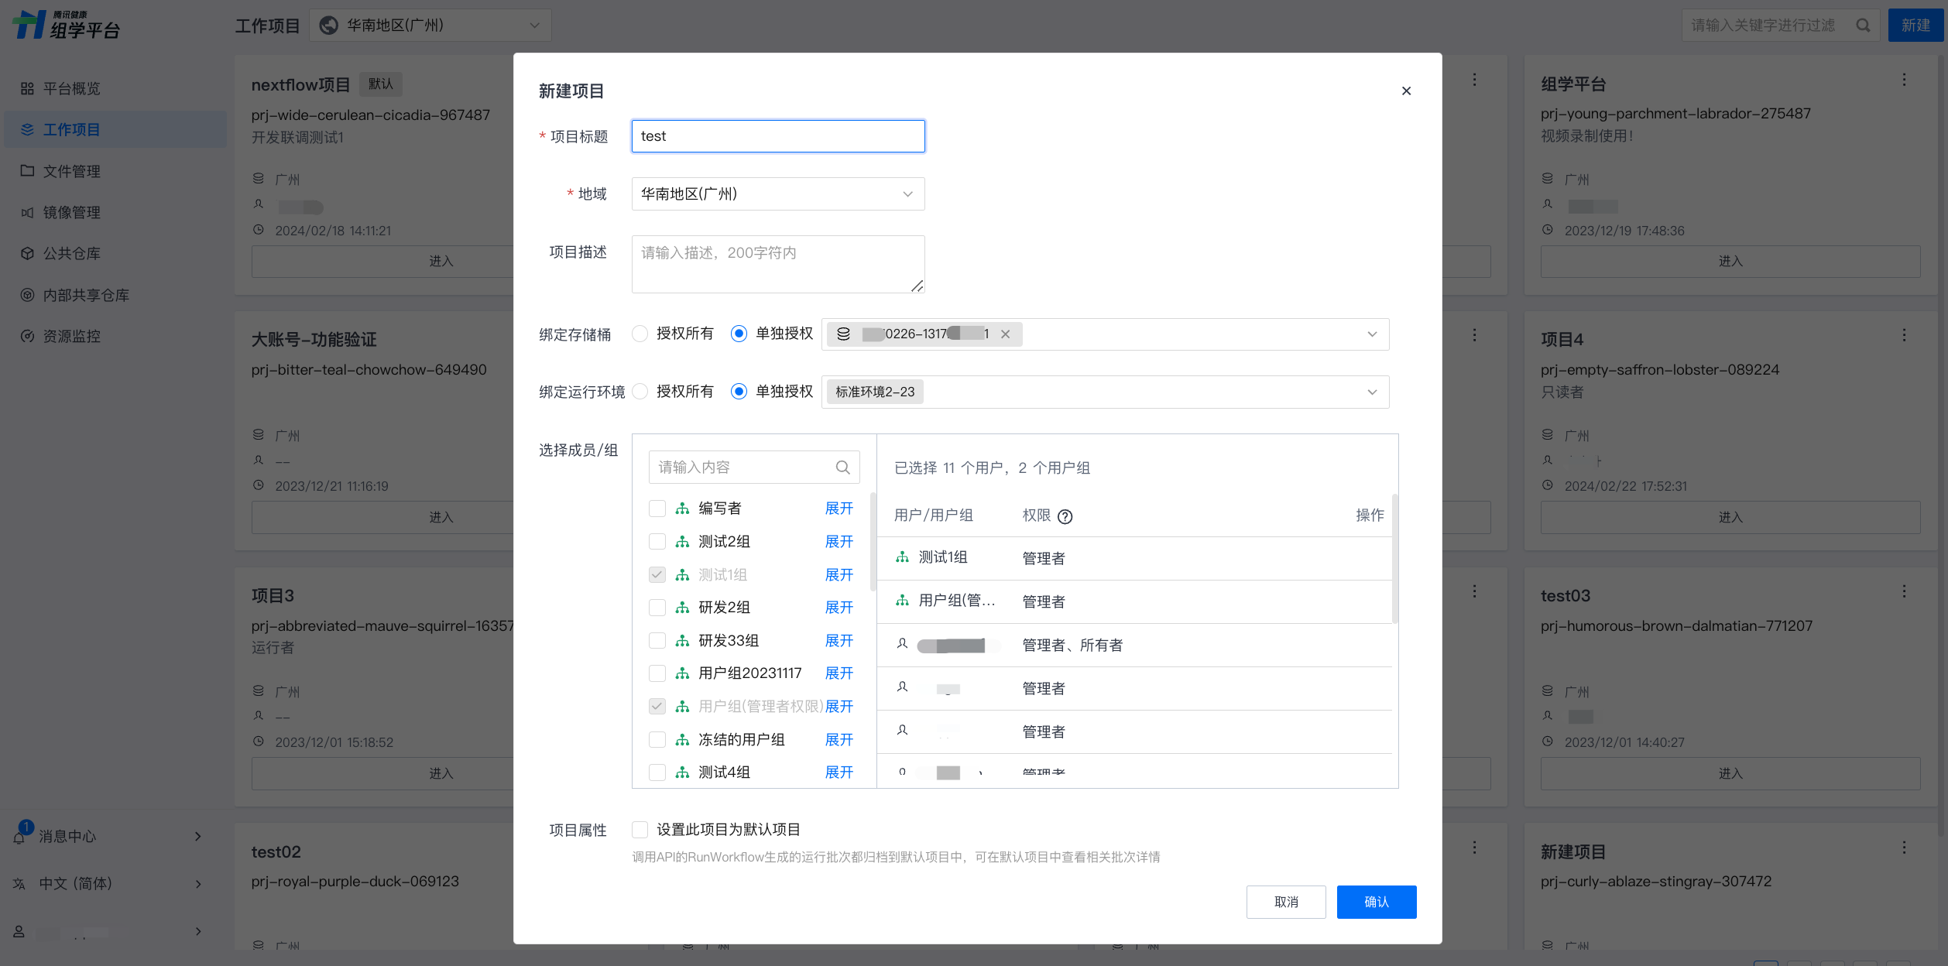Click 展开 link next to 研发2组

839,608
